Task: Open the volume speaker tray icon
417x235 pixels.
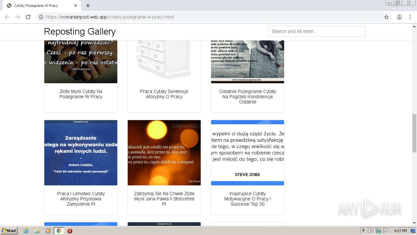Action: click(x=370, y=231)
